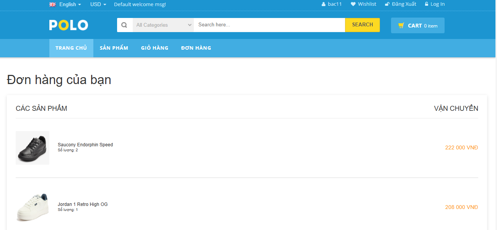Click the white Jordan shoe thumbnail
Image resolution: width=497 pixels, height=230 pixels.
tap(33, 207)
